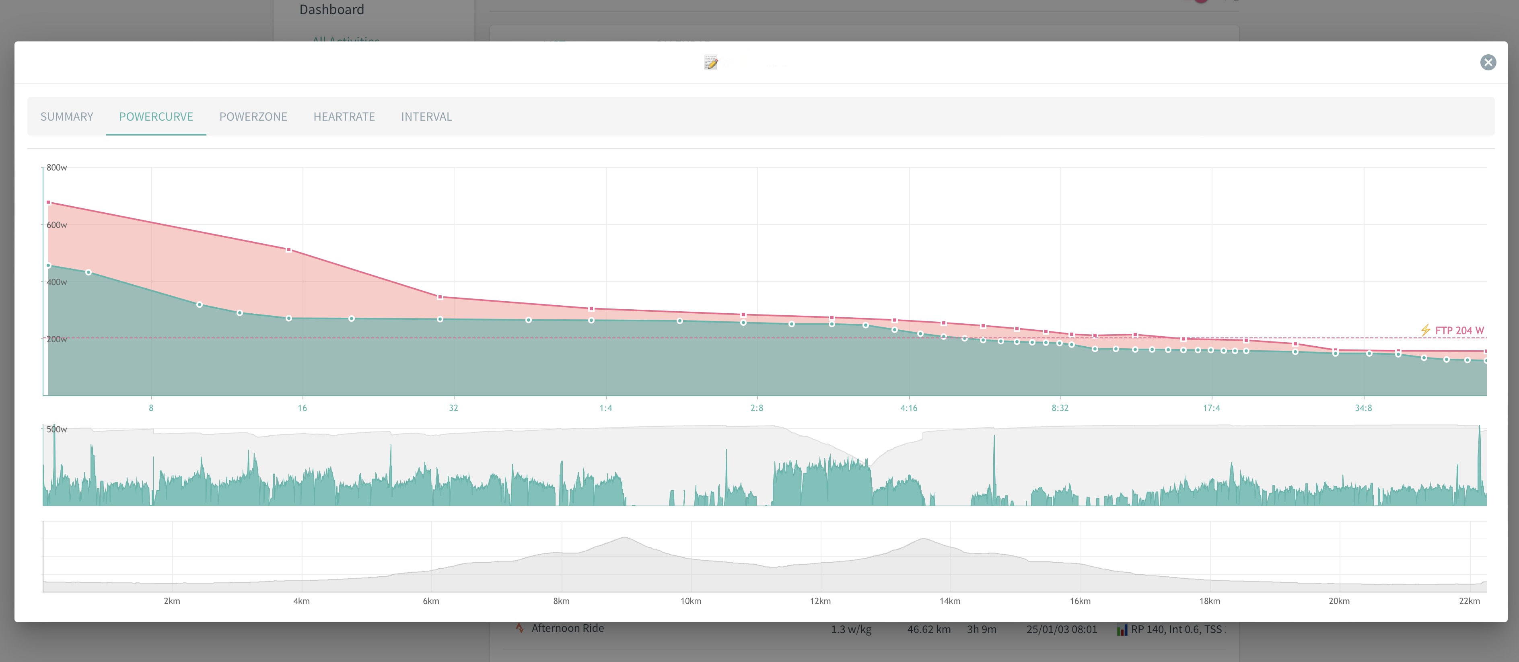Screen dimensions: 1519x662
Task: Click the bar chart icon beside RP 140
Action: [1122, 629]
